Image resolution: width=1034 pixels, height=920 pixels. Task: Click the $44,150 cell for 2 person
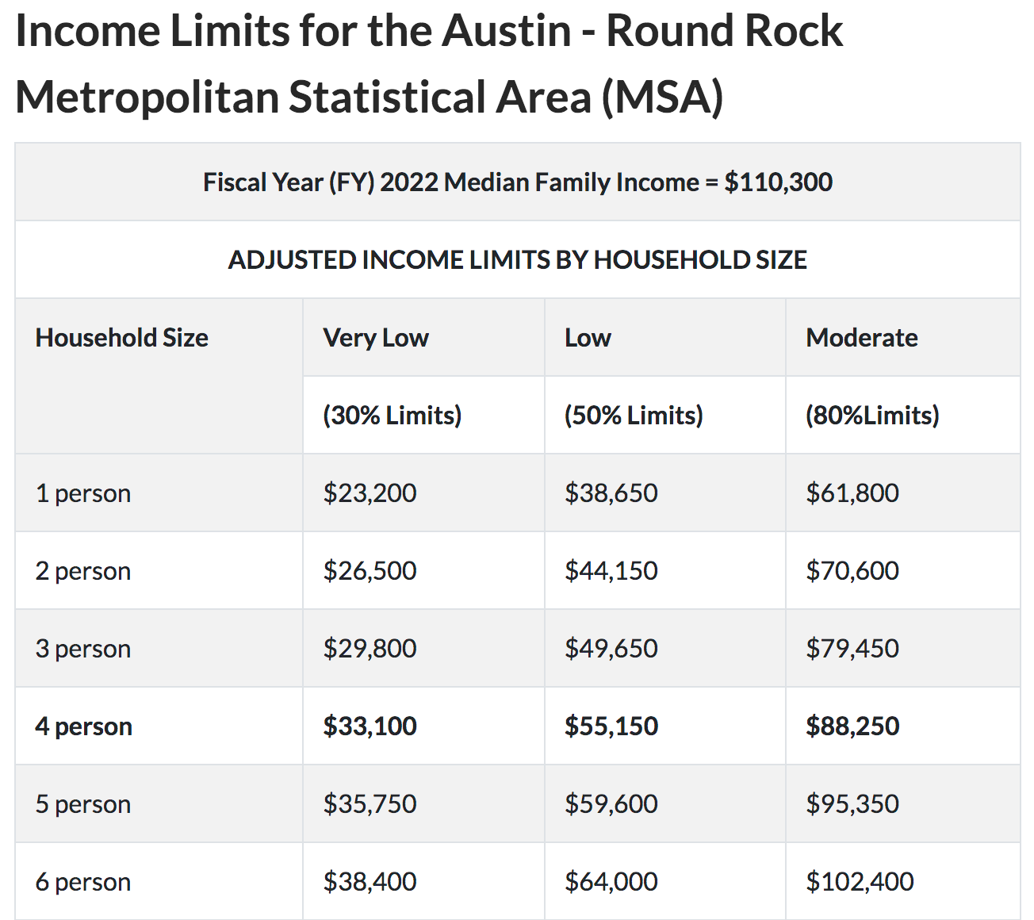point(664,570)
